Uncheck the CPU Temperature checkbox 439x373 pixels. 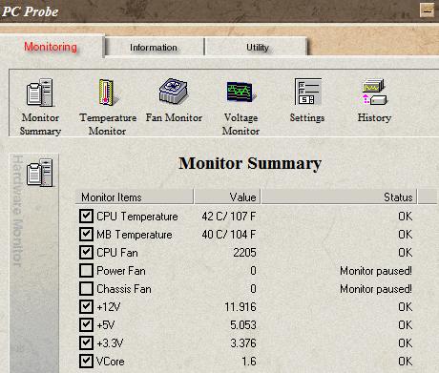tap(86, 216)
